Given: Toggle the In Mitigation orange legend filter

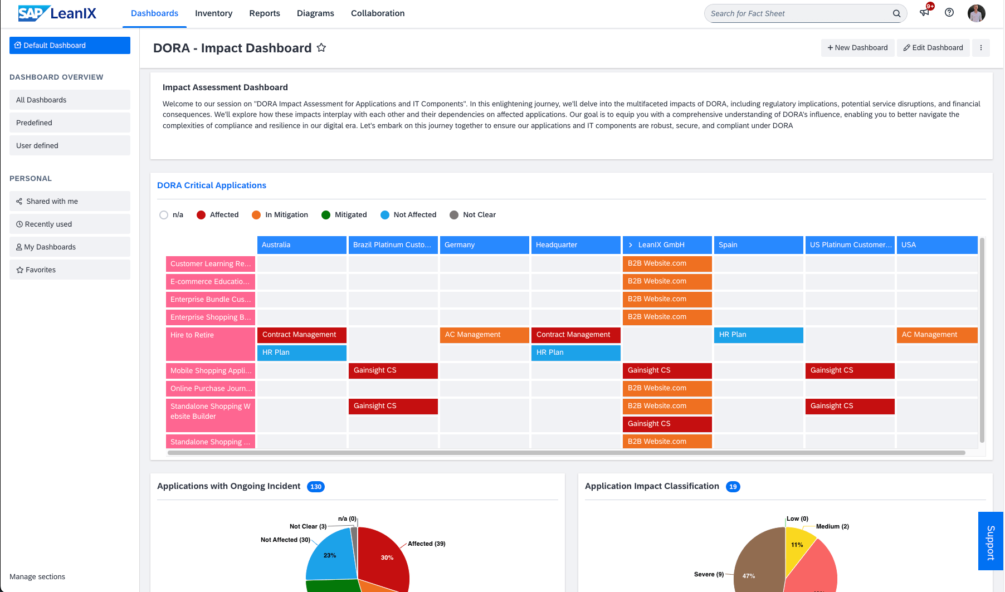Looking at the screenshot, I should (x=256, y=215).
